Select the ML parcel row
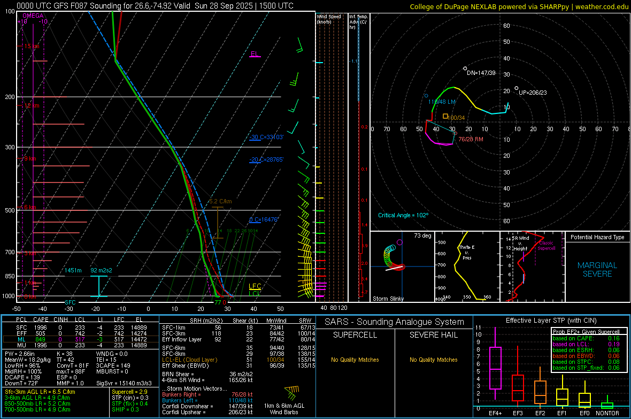Viewport: 631px width, 419px height. pos(81,339)
